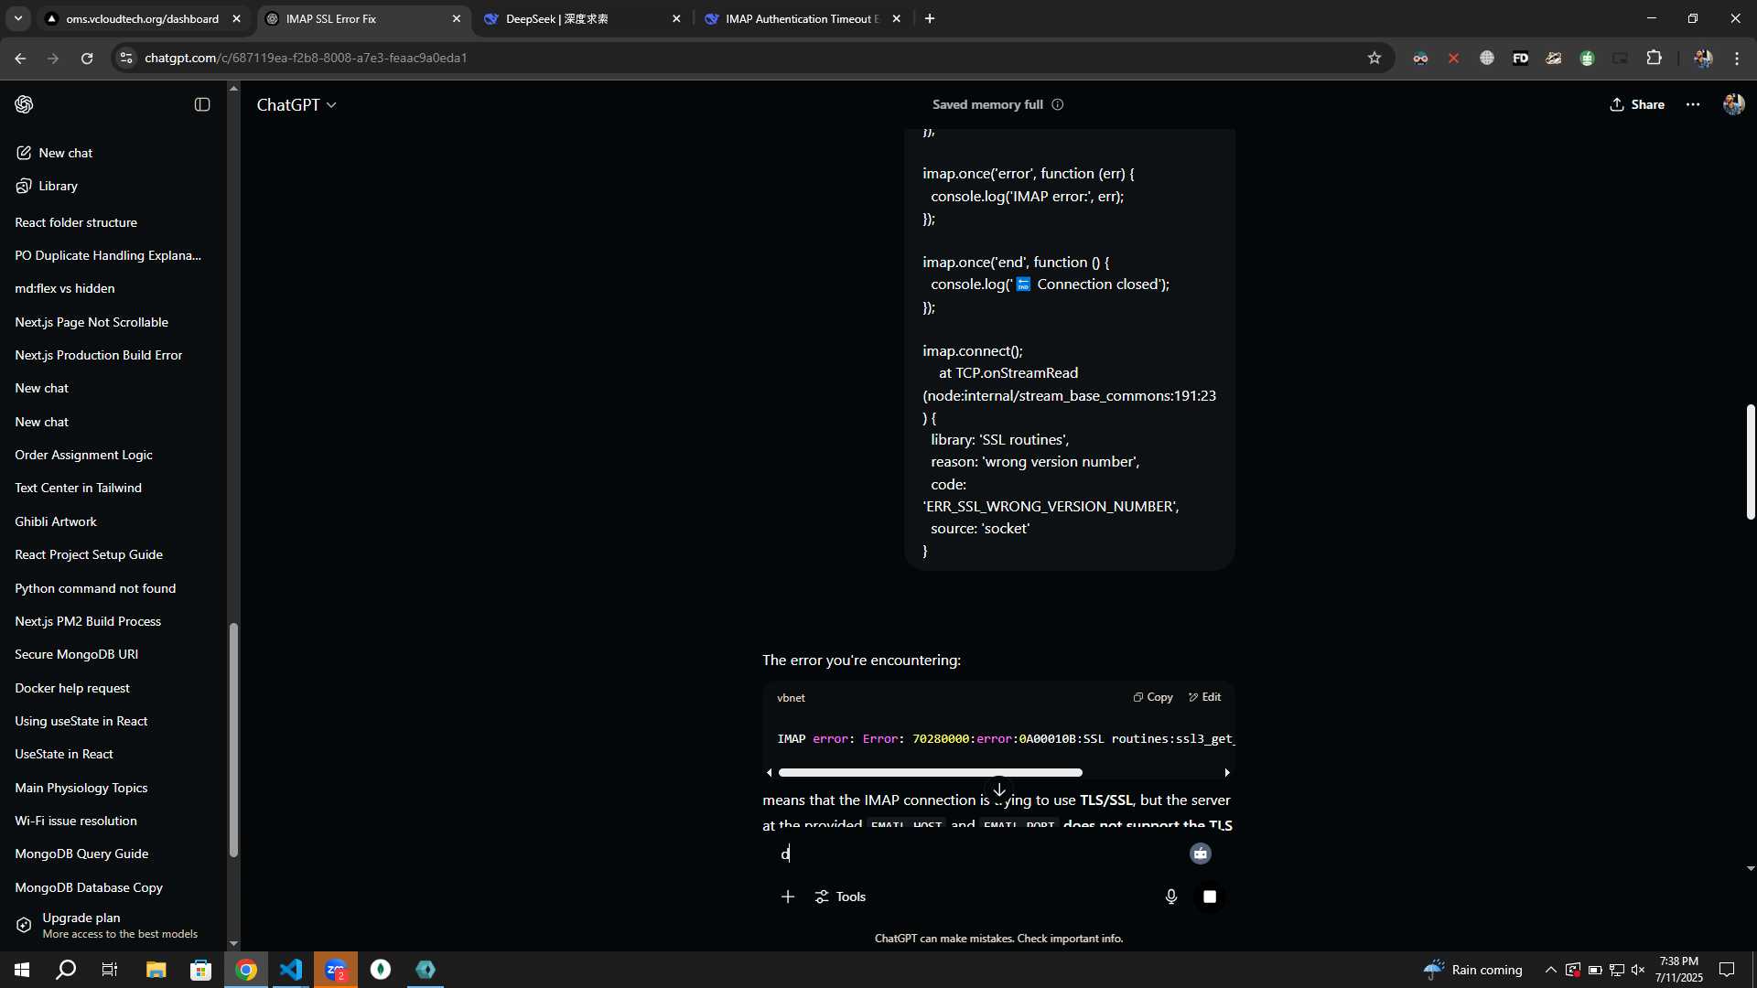The height and width of the screenshot is (988, 1757).
Task: Open Visual Studio Code from taskbar
Action: pyautogui.click(x=291, y=970)
